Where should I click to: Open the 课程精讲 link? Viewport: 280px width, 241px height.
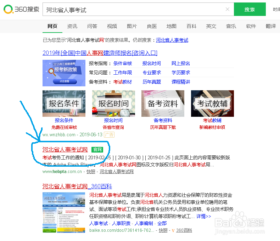point(181,82)
